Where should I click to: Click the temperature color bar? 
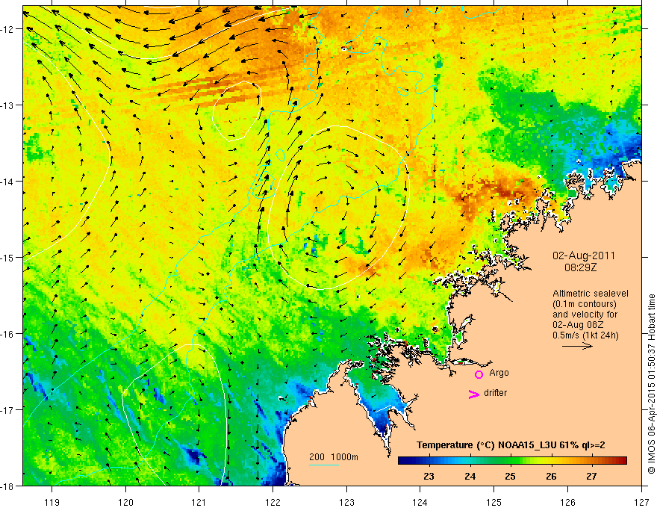coord(512,460)
